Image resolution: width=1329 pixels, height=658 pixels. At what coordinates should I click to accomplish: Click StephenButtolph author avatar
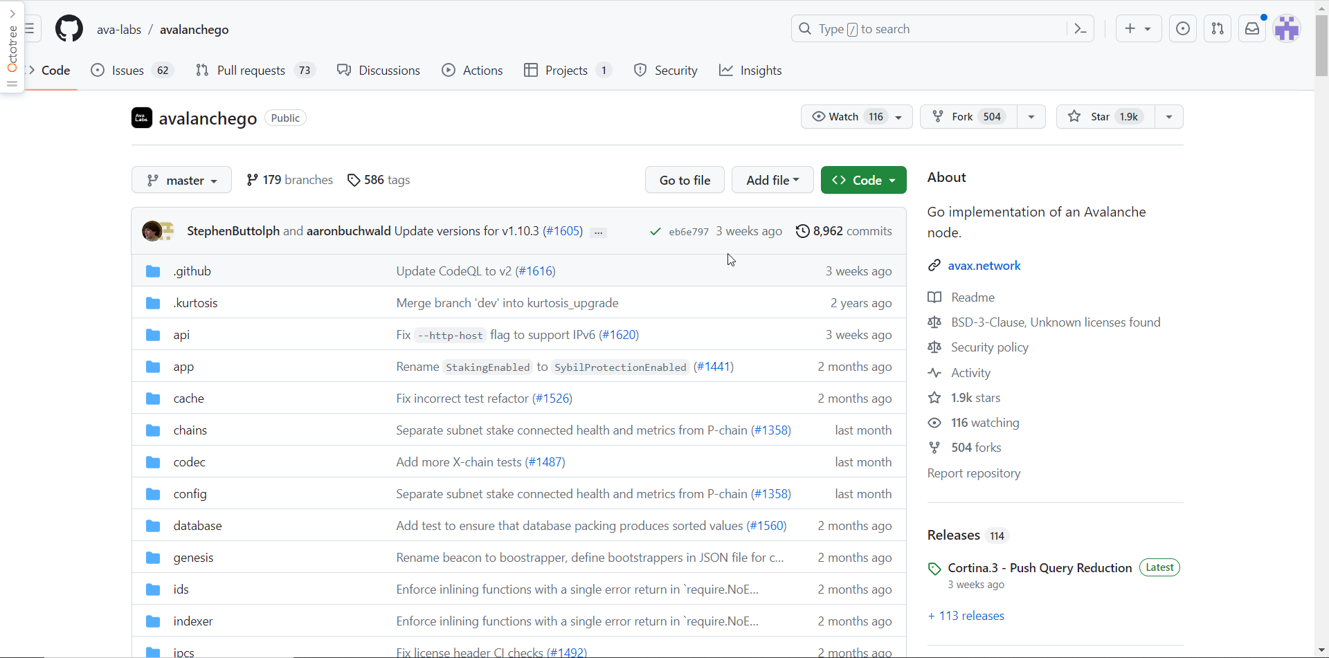pyautogui.click(x=152, y=231)
